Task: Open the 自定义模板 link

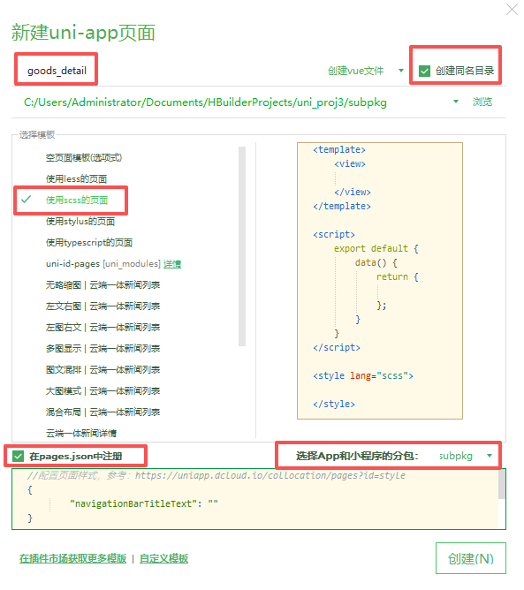Action: click(163, 559)
